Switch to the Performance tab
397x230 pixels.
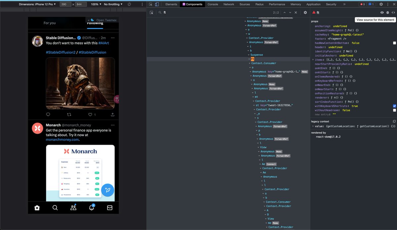tap(277, 4)
